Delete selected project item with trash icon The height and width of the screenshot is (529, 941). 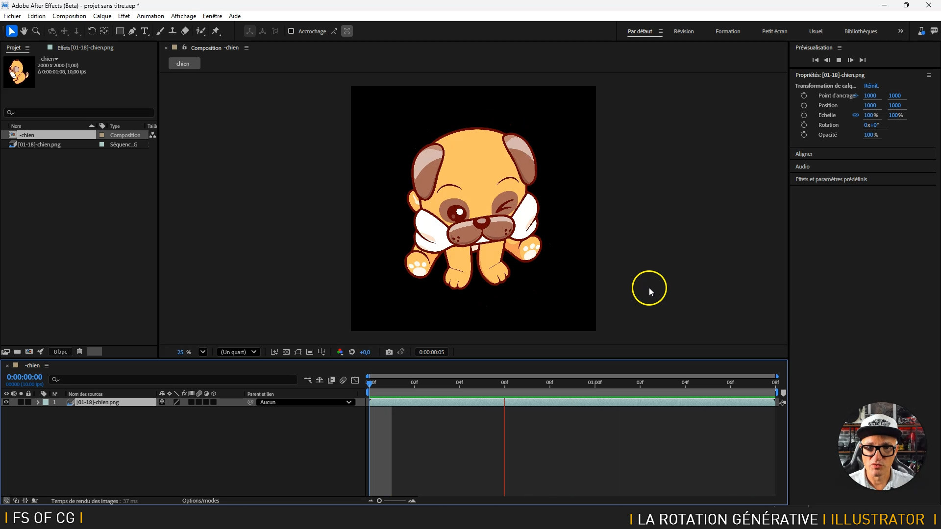[x=79, y=351]
